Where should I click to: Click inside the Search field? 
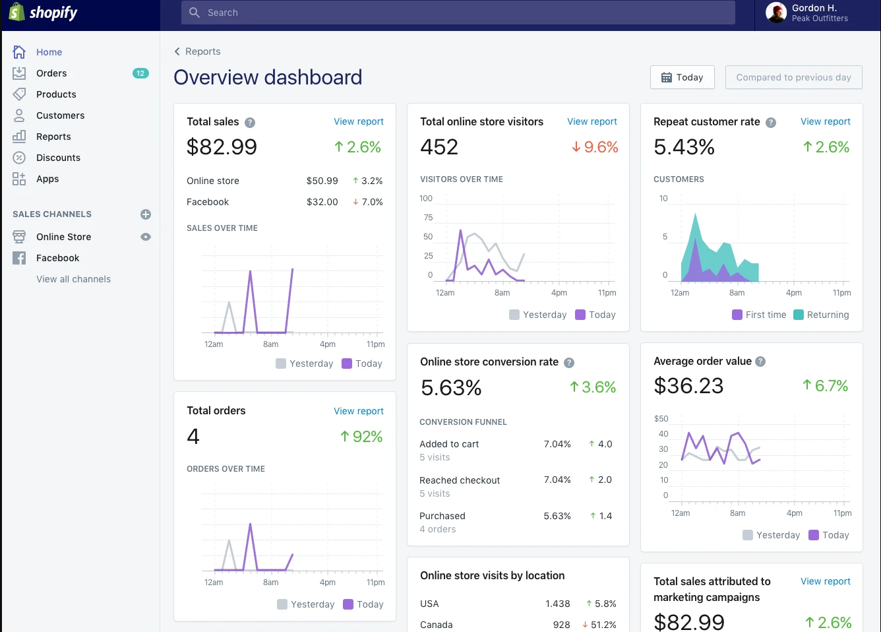coord(458,12)
